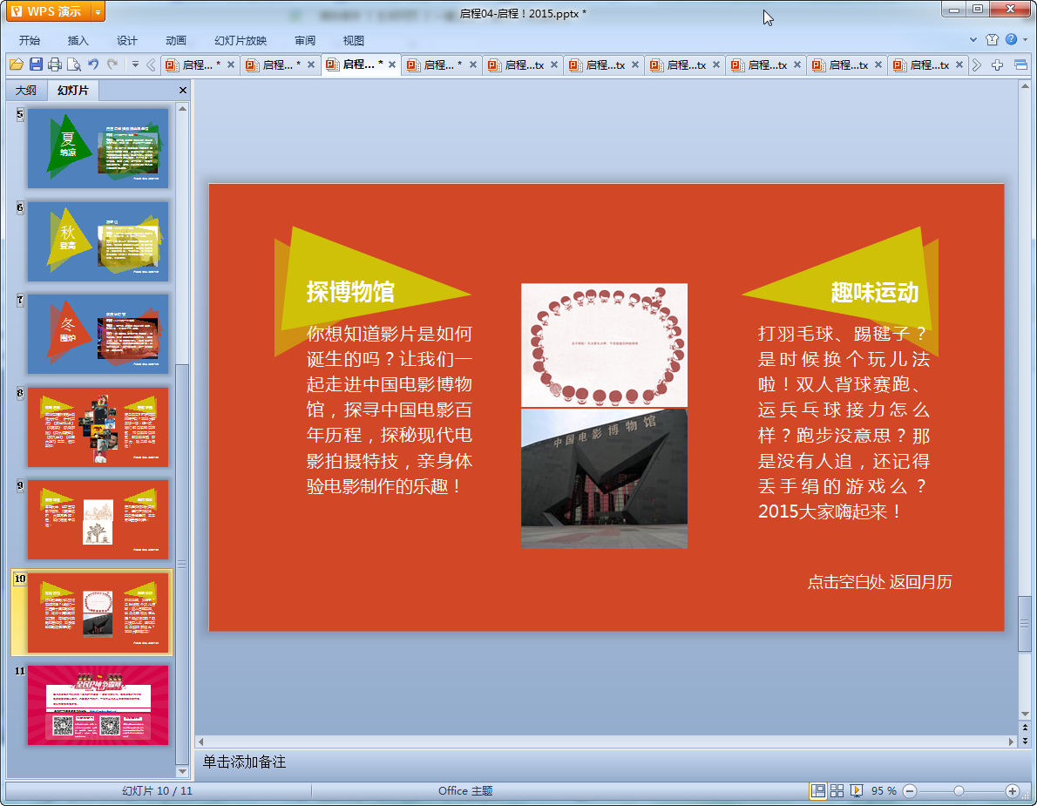The height and width of the screenshot is (806, 1037).
Task: Select slide 6 thumbnail 秋
Action: [98, 241]
